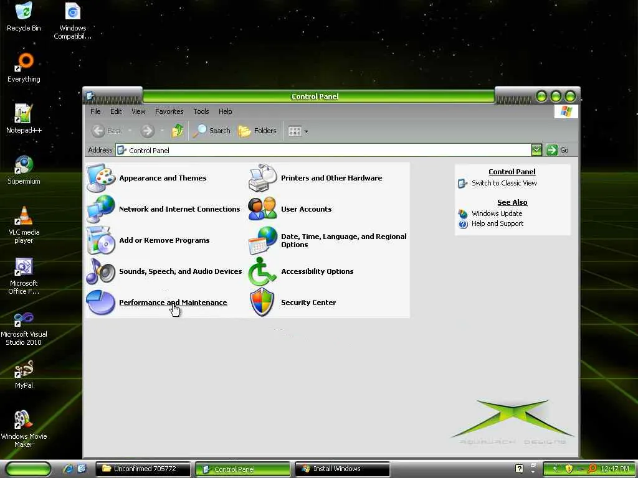This screenshot has height=478, width=638.
Task: Click the green Start button
Action: [x=27, y=469]
